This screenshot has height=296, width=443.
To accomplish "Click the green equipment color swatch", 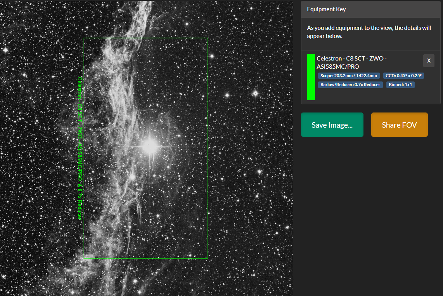I will click(311, 77).
